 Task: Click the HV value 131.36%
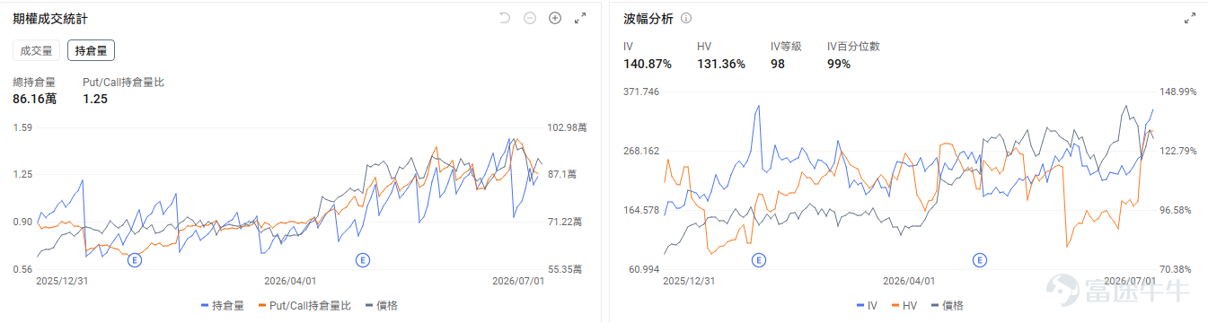click(721, 64)
